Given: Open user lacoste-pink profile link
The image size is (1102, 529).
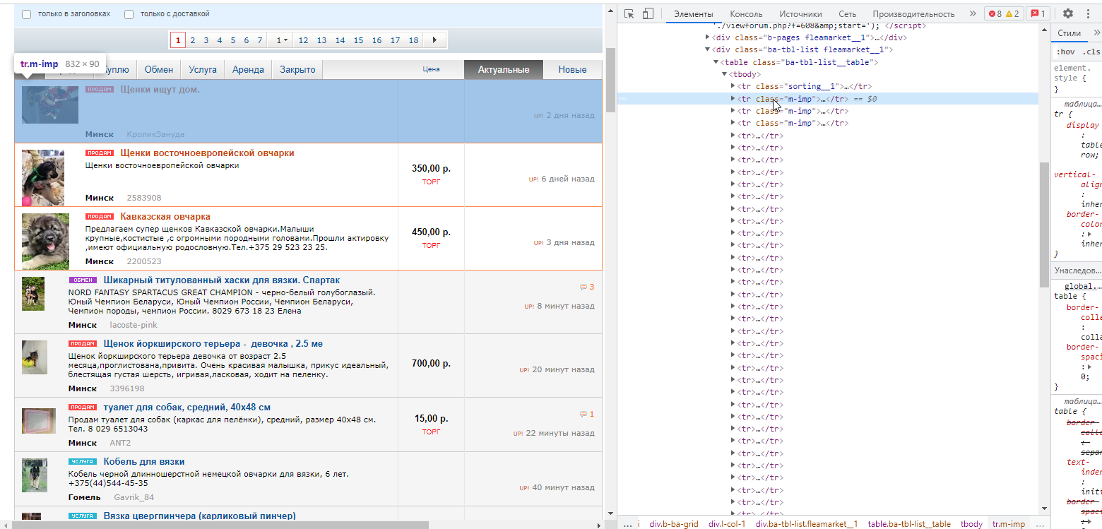Looking at the screenshot, I should click(x=134, y=325).
